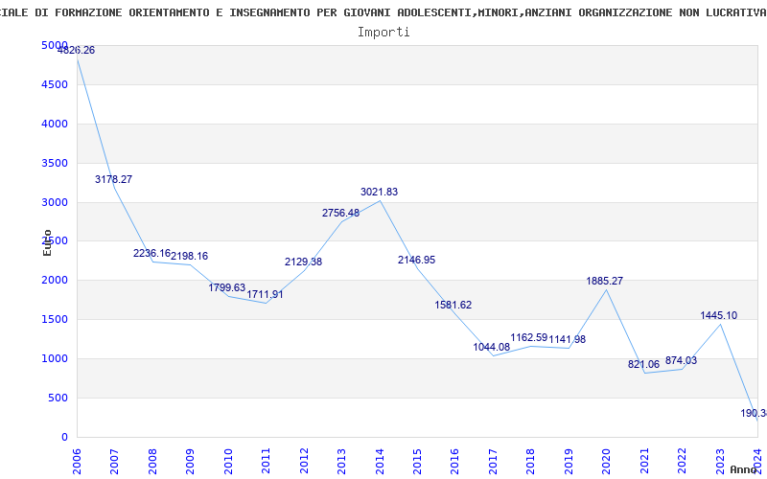The width and height of the screenshot is (767, 479).
Task: Click the 1581.62 value label
Action: tap(453, 305)
